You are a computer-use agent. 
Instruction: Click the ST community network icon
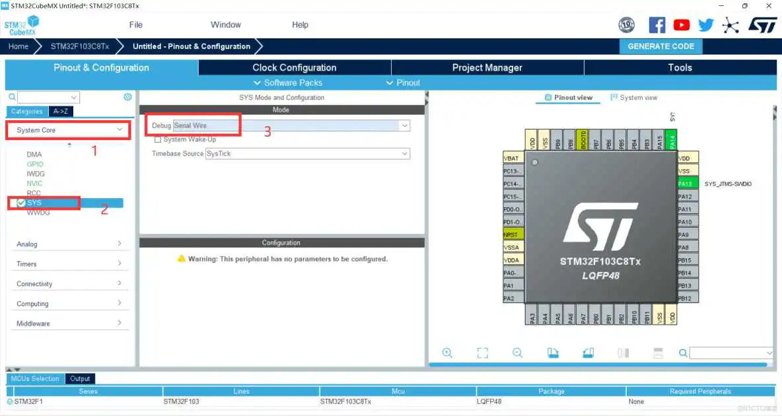click(730, 26)
